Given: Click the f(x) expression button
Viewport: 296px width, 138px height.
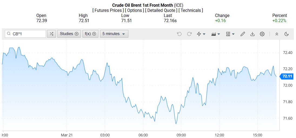Looking at the screenshot, I should pos(90,34).
